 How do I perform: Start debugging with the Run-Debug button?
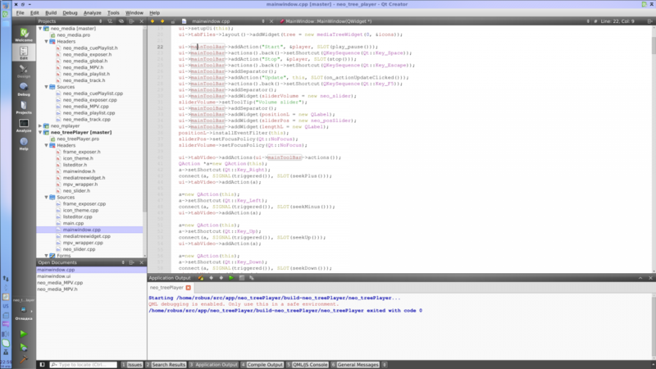(23, 346)
